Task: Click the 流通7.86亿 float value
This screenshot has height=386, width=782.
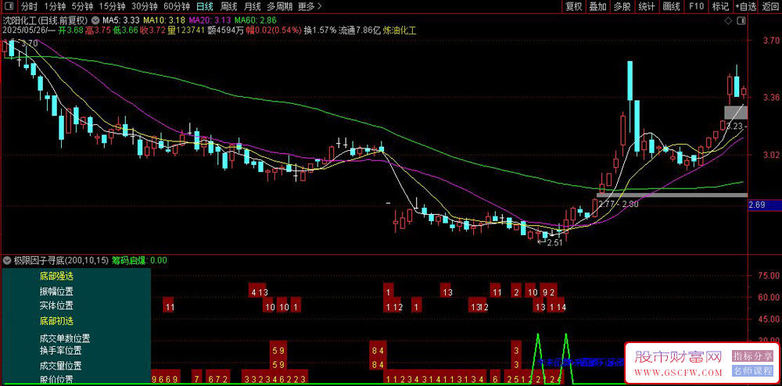Action: 359,30
